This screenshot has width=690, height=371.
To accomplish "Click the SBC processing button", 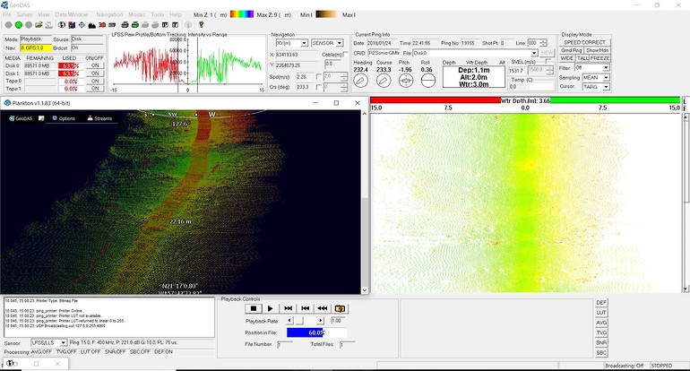I will [x=601, y=352].
